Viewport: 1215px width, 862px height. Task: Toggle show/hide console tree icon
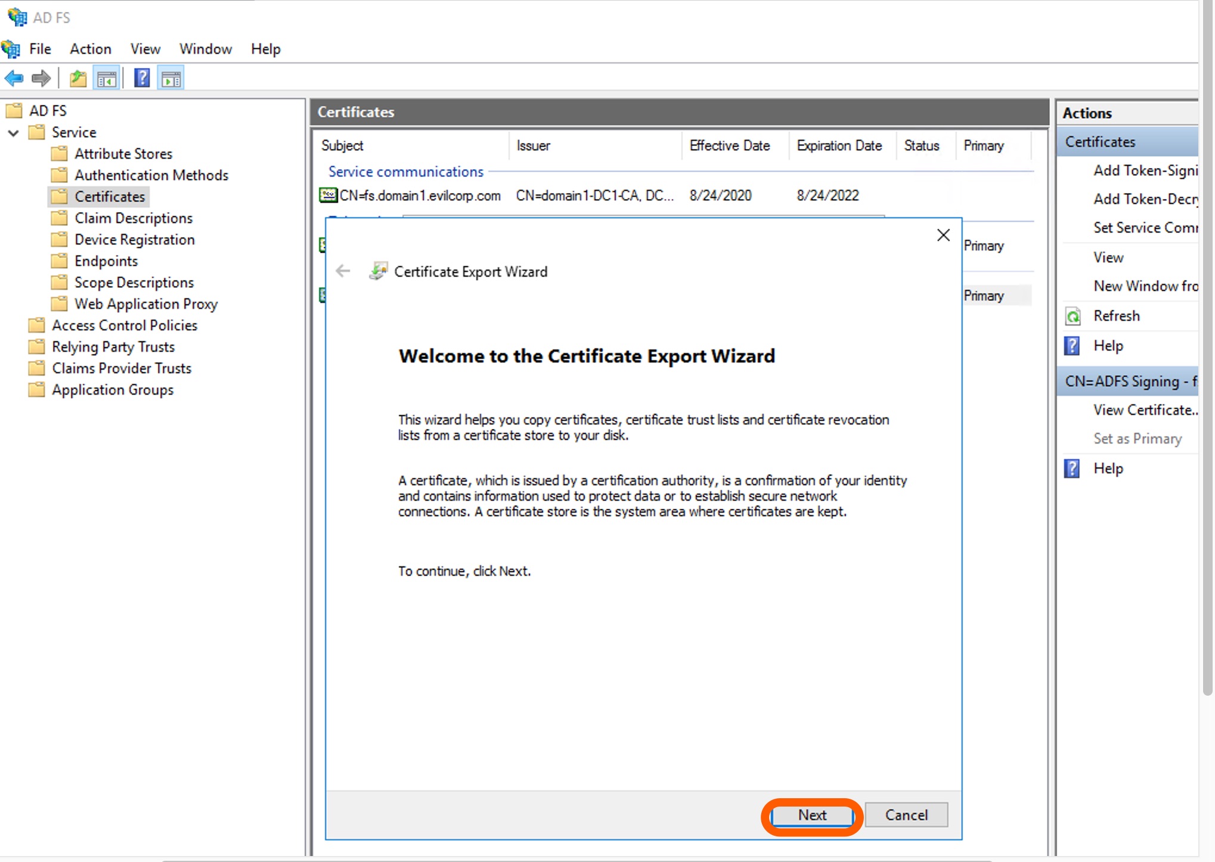pyautogui.click(x=107, y=78)
